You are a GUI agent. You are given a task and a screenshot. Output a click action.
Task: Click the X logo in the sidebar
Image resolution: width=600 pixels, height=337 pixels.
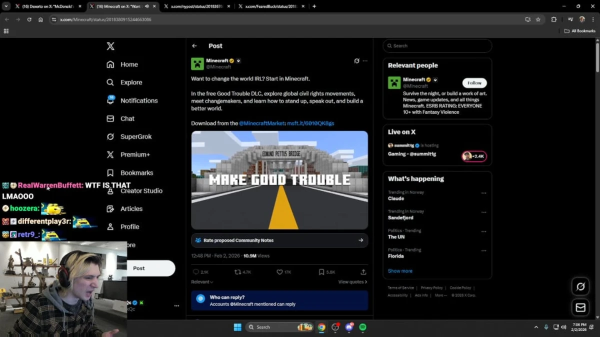click(110, 46)
